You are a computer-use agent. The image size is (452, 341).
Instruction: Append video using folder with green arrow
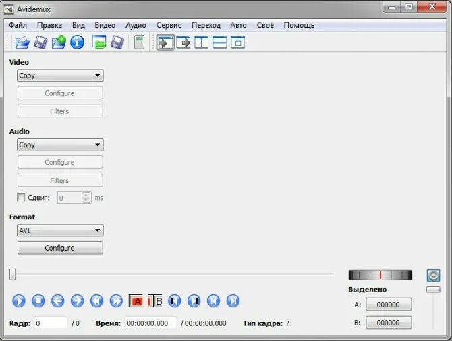pyautogui.click(x=59, y=43)
